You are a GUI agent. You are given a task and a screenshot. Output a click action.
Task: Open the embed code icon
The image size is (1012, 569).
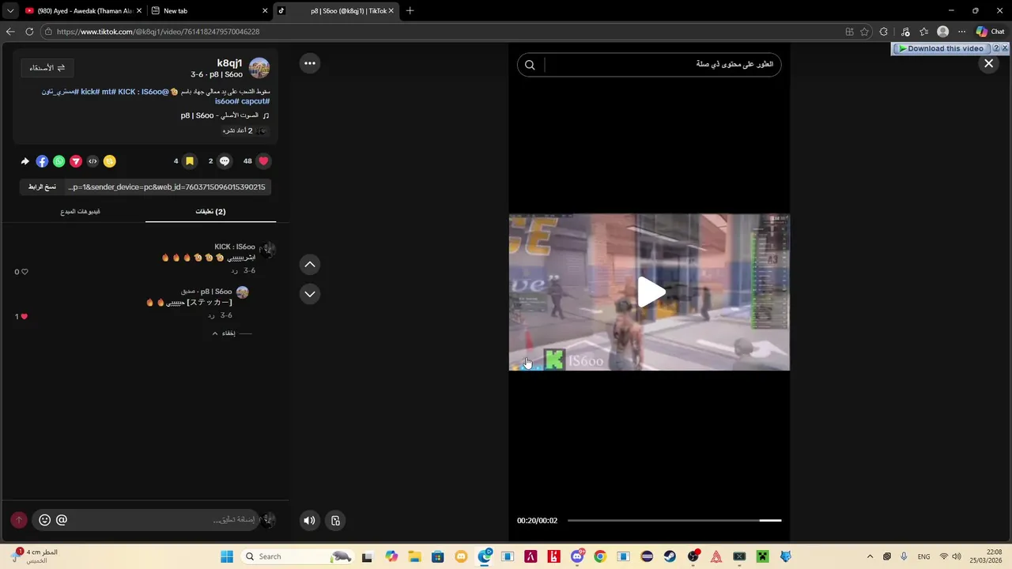[x=93, y=161]
